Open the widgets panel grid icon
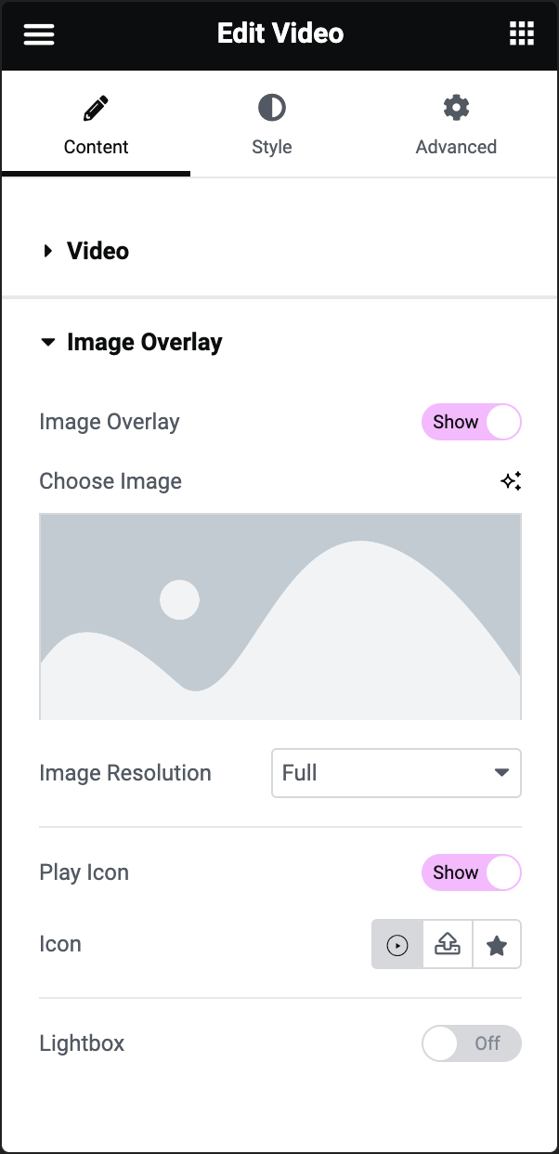Screen dimensions: 559x1154 point(521,33)
